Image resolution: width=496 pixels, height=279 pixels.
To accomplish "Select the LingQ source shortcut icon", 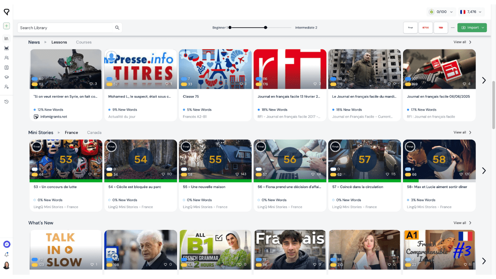I will click(410, 28).
